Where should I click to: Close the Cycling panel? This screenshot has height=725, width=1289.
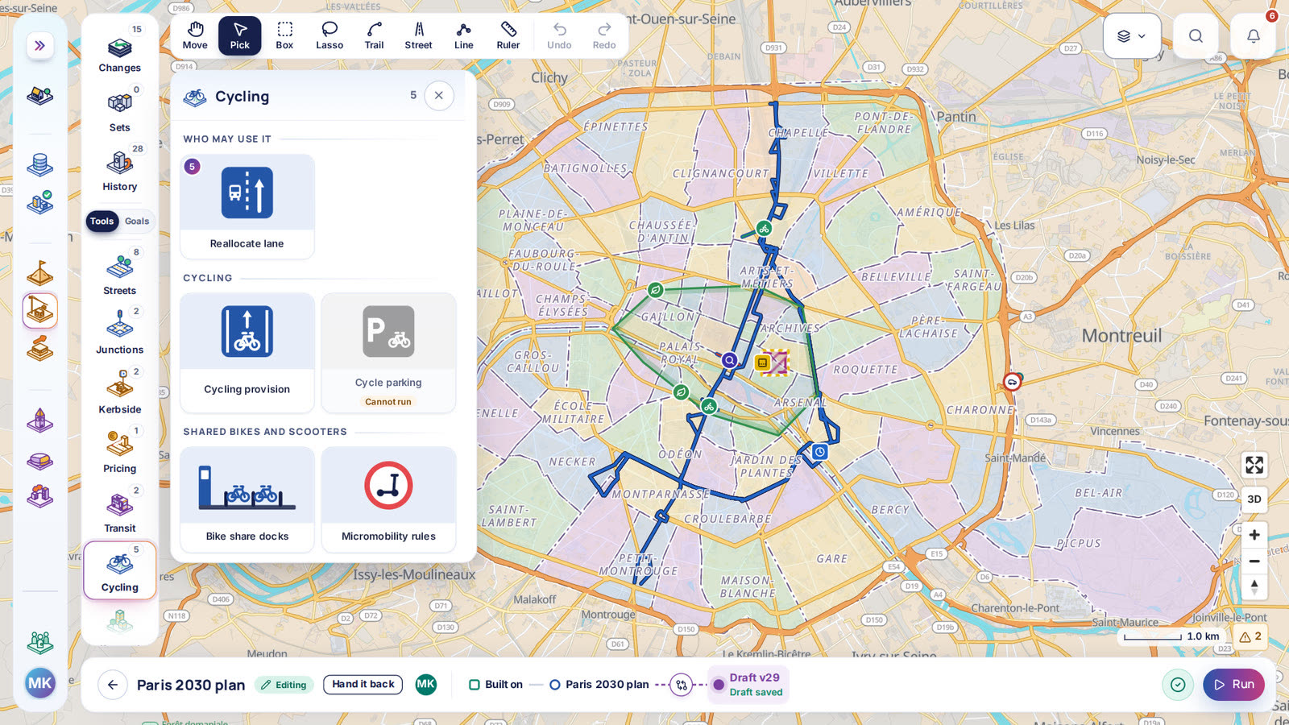pos(439,95)
